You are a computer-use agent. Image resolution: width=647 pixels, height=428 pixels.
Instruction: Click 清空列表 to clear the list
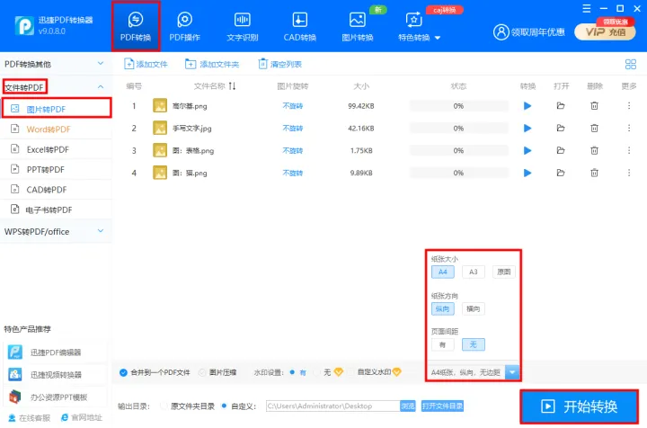pyautogui.click(x=279, y=64)
